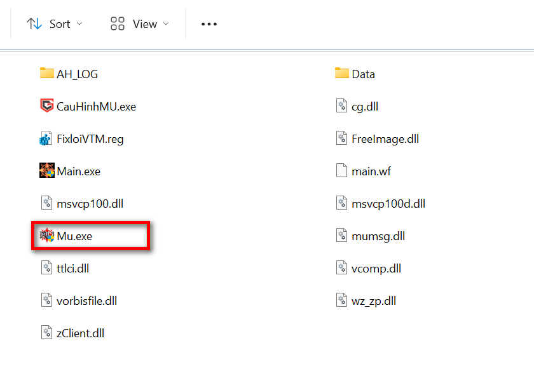Open the Data folder icon

[x=342, y=74]
